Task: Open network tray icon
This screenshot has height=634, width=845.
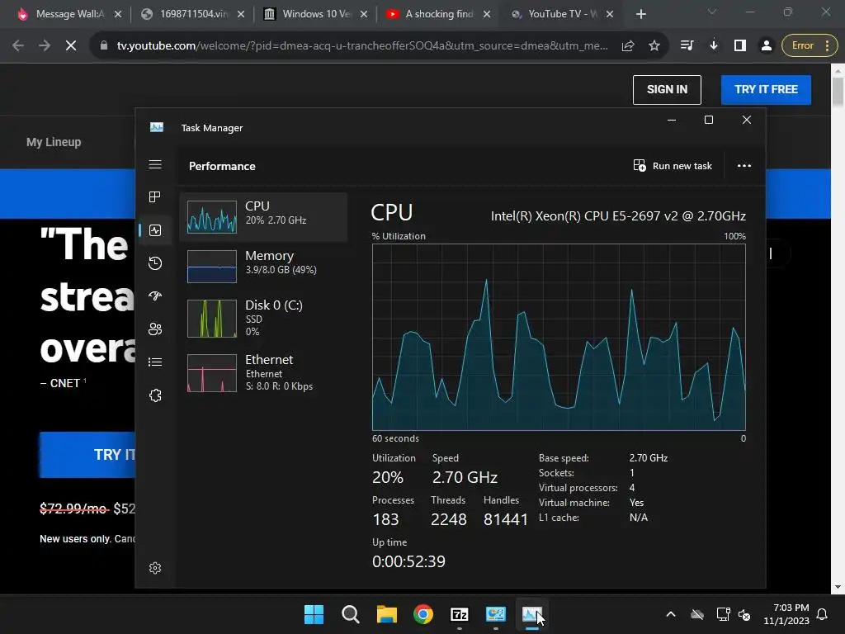Action: tap(723, 614)
